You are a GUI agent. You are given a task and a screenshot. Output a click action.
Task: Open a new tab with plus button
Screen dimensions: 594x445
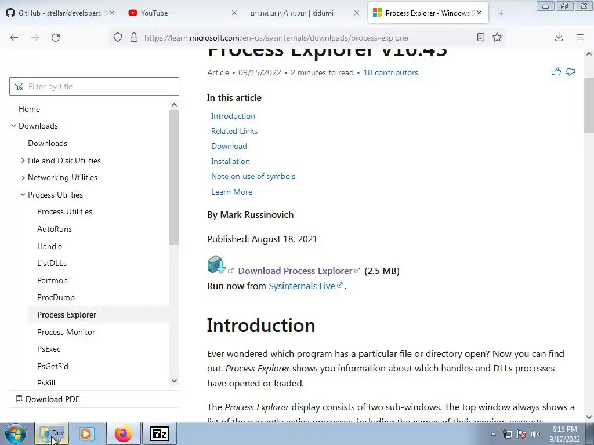[501, 13]
